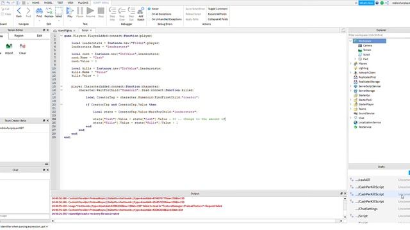
Task: Expand the NetworkClient node
Action: click(x=350, y=73)
